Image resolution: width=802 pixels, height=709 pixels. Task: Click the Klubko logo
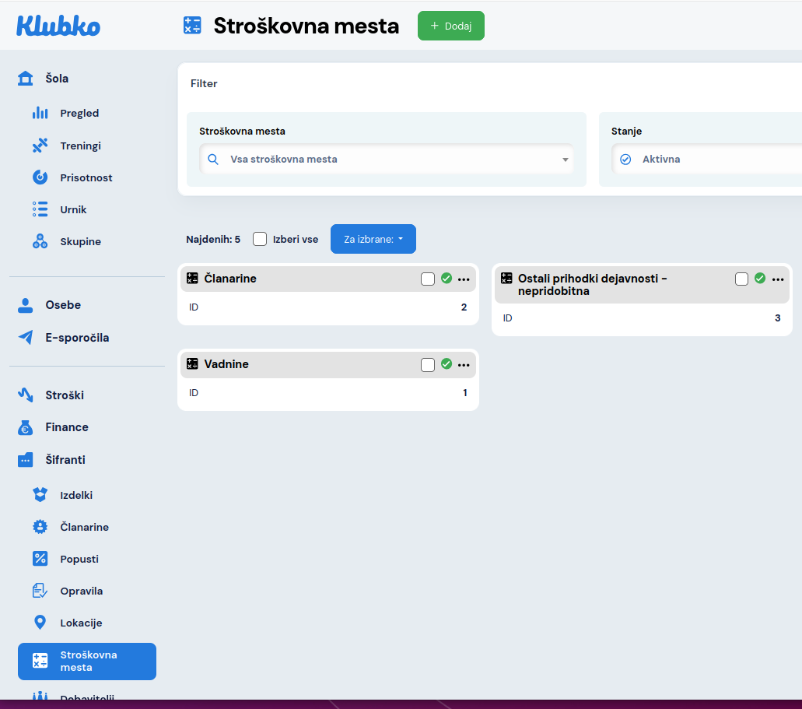58,26
